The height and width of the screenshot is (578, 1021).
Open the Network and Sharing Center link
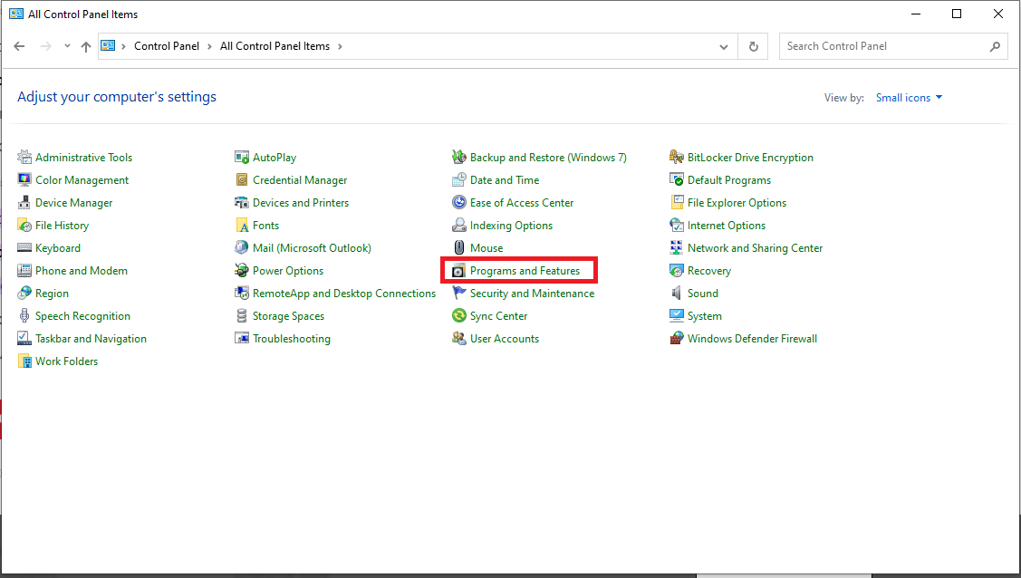click(x=756, y=248)
